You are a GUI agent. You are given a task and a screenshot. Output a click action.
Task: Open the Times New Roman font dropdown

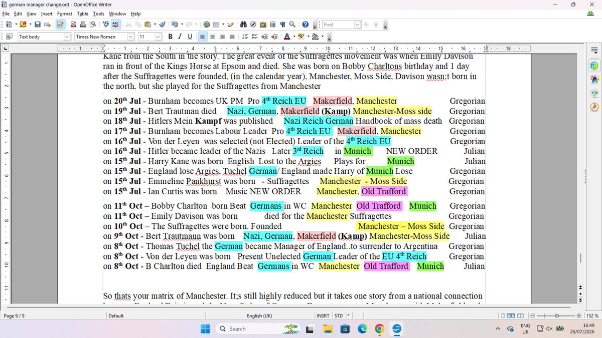(131, 37)
